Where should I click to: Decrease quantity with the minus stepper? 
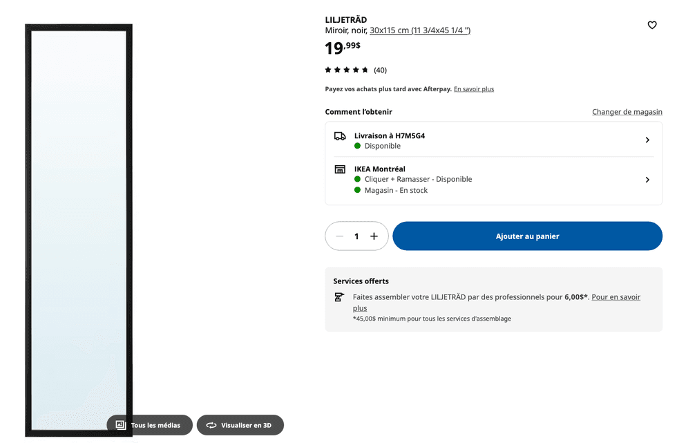[x=340, y=236]
